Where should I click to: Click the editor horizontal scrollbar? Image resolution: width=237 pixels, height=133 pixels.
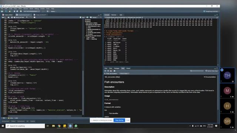(39, 116)
